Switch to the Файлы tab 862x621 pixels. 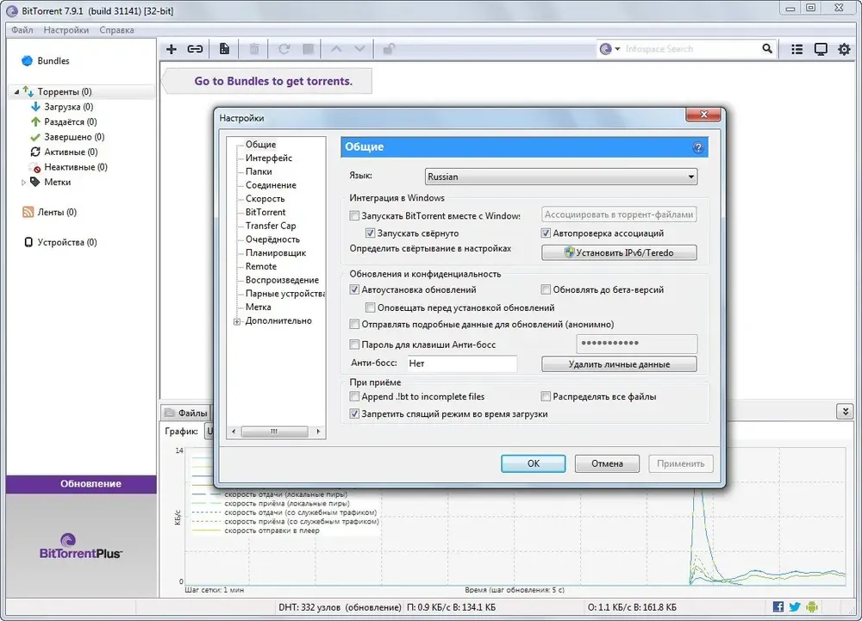(186, 413)
